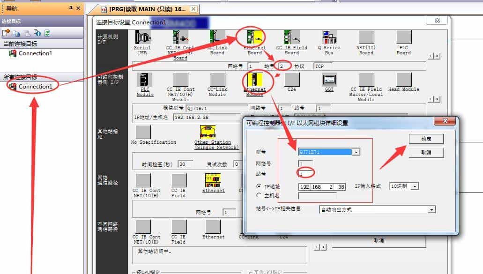Click the IP address 192.168.2.38 input field
This screenshot has height=274, width=483.
click(x=321, y=186)
